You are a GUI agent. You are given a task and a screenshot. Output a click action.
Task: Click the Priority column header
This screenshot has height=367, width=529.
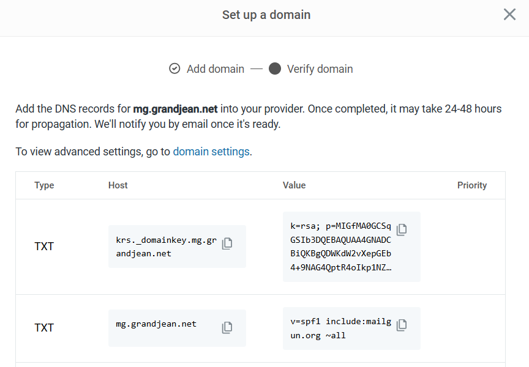[x=472, y=185]
